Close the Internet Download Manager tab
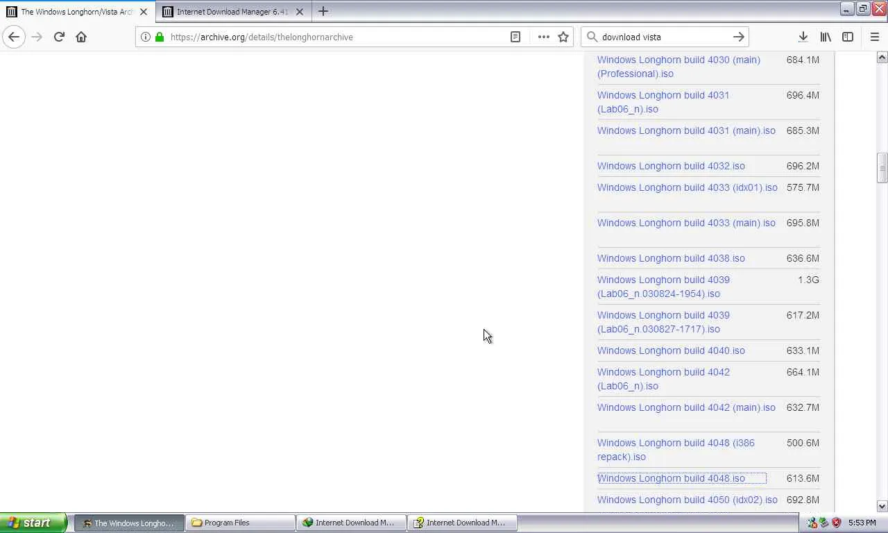The width and height of the screenshot is (888, 533). pos(300,12)
